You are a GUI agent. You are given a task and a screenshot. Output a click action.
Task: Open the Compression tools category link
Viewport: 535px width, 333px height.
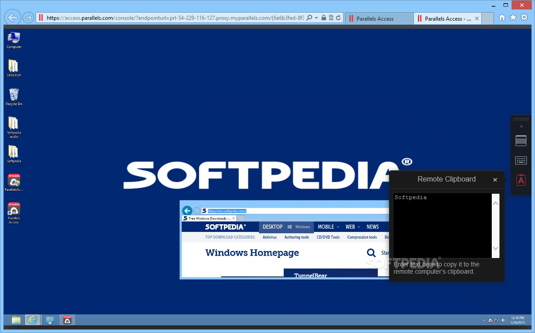point(362,237)
